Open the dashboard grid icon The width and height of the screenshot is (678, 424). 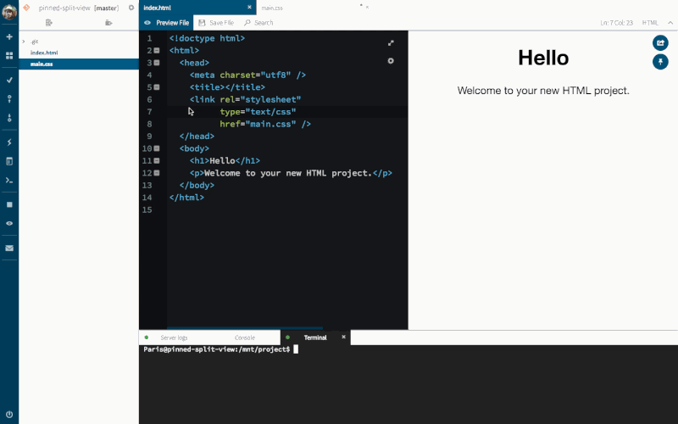[9, 56]
